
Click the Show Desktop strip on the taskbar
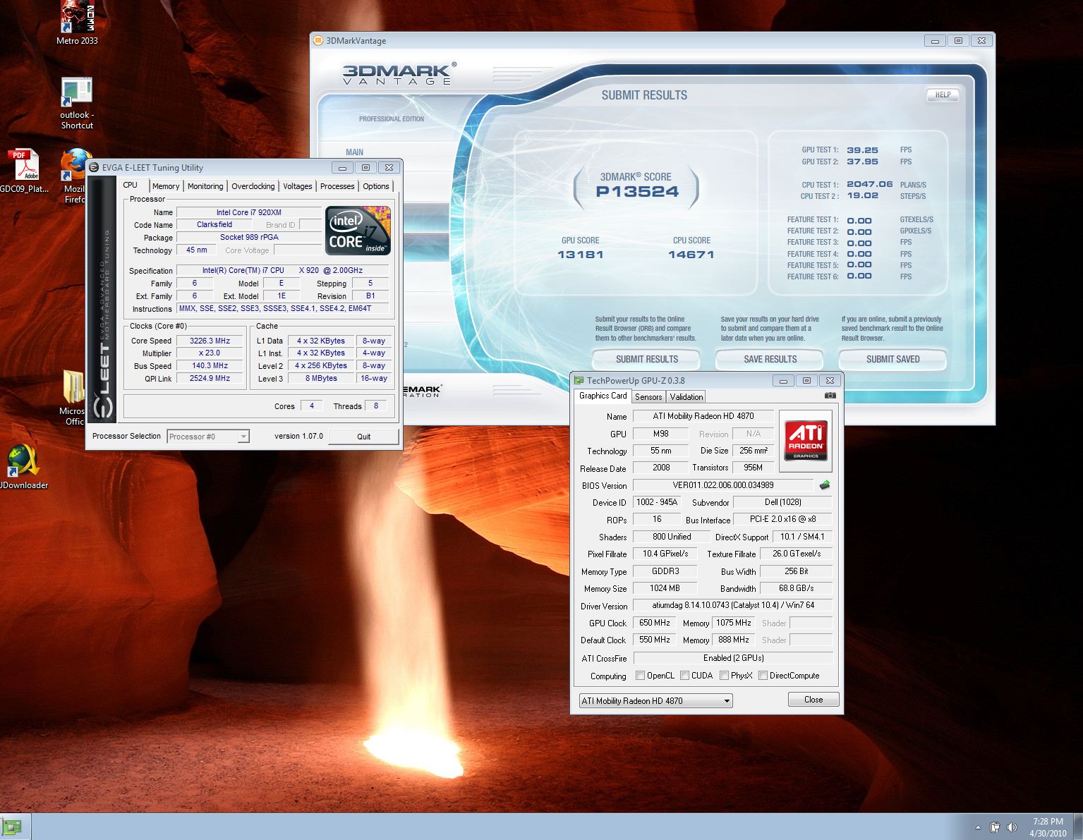(x=1078, y=827)
